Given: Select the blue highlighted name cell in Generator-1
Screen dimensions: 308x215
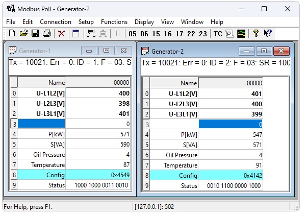Looking at the screenshot, I should [41, 124].
